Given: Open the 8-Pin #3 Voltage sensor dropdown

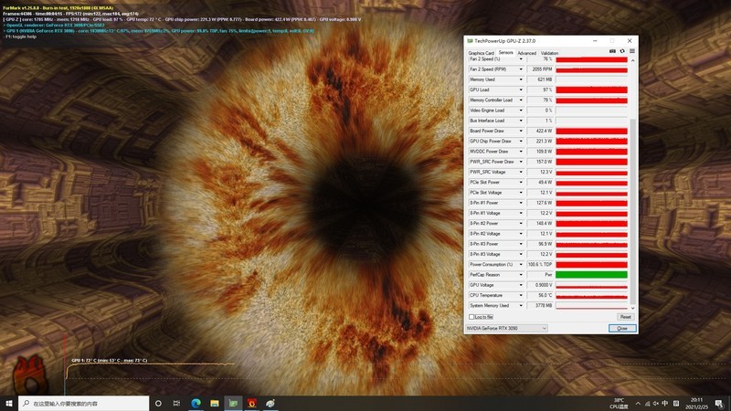Looking at the screenshot, I should (521, 255).
